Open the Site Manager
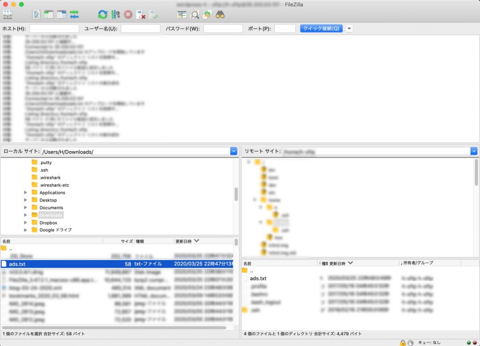 click(x=7, y=14)
